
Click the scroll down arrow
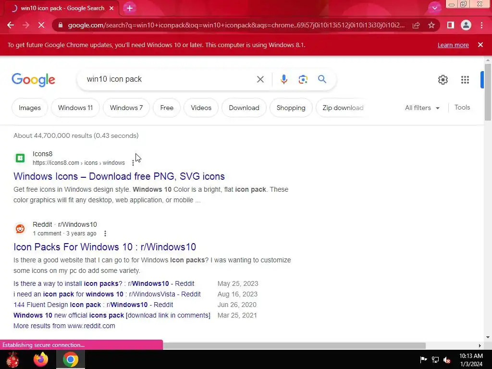click(x=488, y=337)
